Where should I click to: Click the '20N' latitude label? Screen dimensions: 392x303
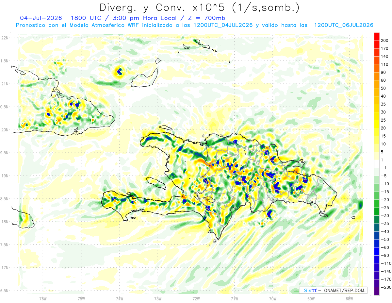point(5,130)
